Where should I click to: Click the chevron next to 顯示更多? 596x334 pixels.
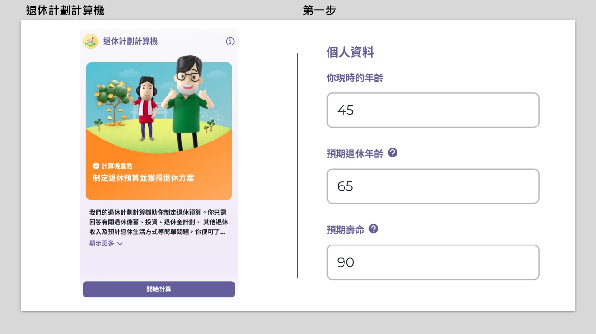pyautogui.click(x=120, y=243)
